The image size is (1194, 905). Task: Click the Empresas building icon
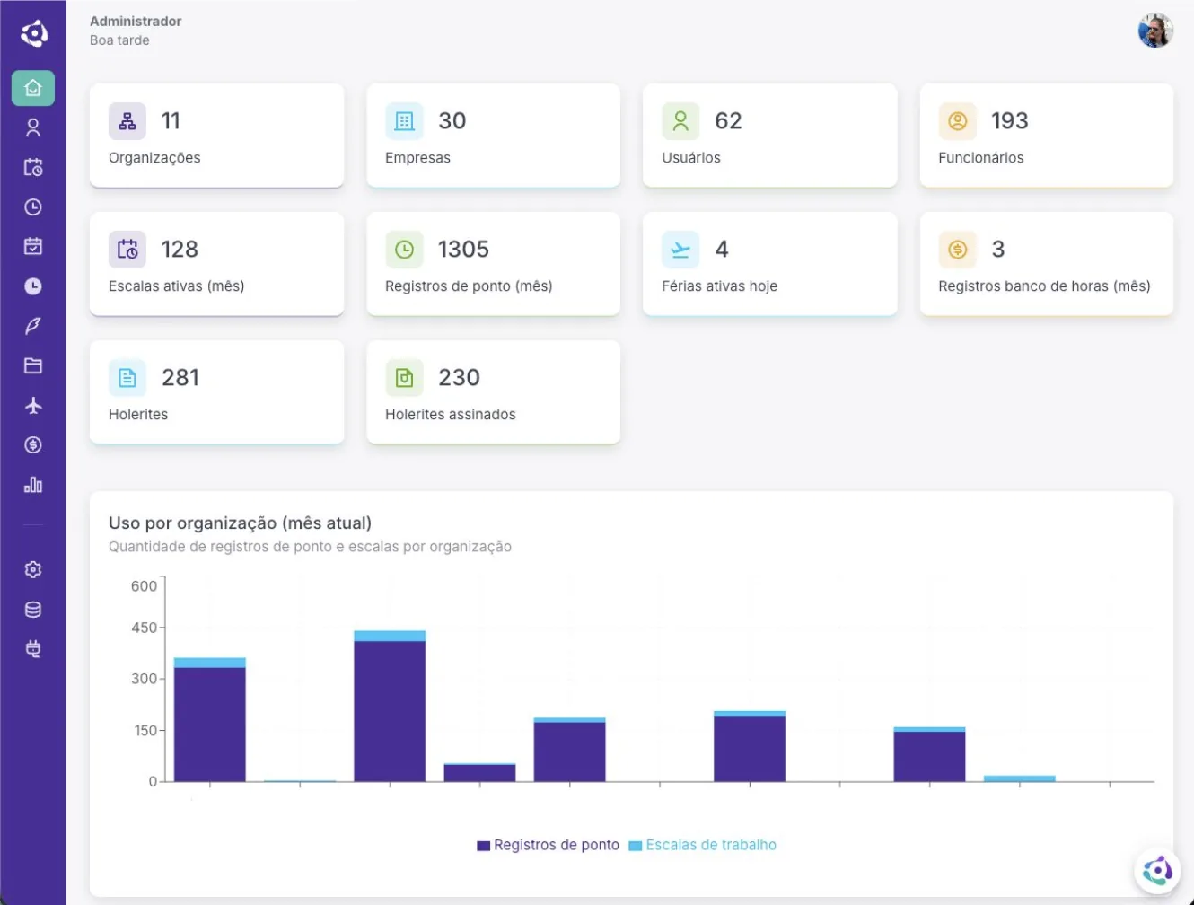pyautogui.click(x=404, y=121)
